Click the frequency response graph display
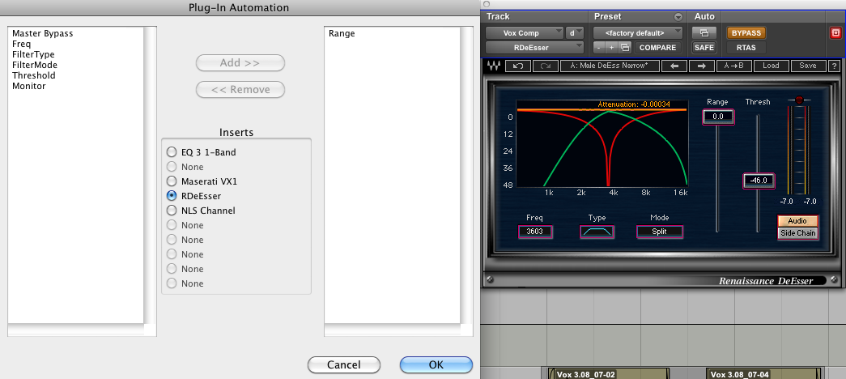 [602, 143]
